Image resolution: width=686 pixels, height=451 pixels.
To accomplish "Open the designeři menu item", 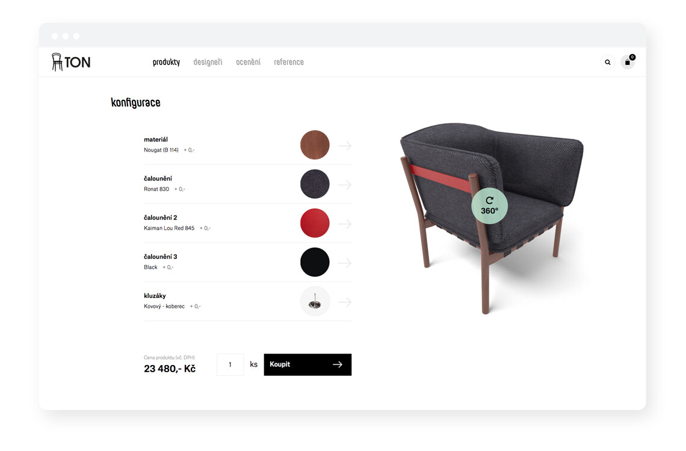I will pos(208,62).
